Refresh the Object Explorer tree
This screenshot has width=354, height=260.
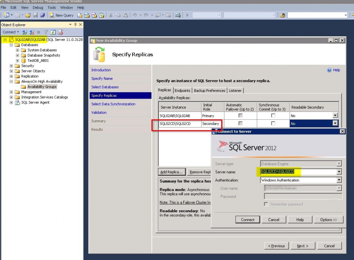point(53,32)
